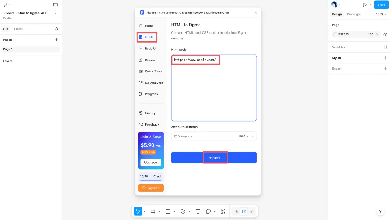This screenshot has width=390, height=220.
Task: Open the 100% zoom dropdown
Action: pos(381,14)
